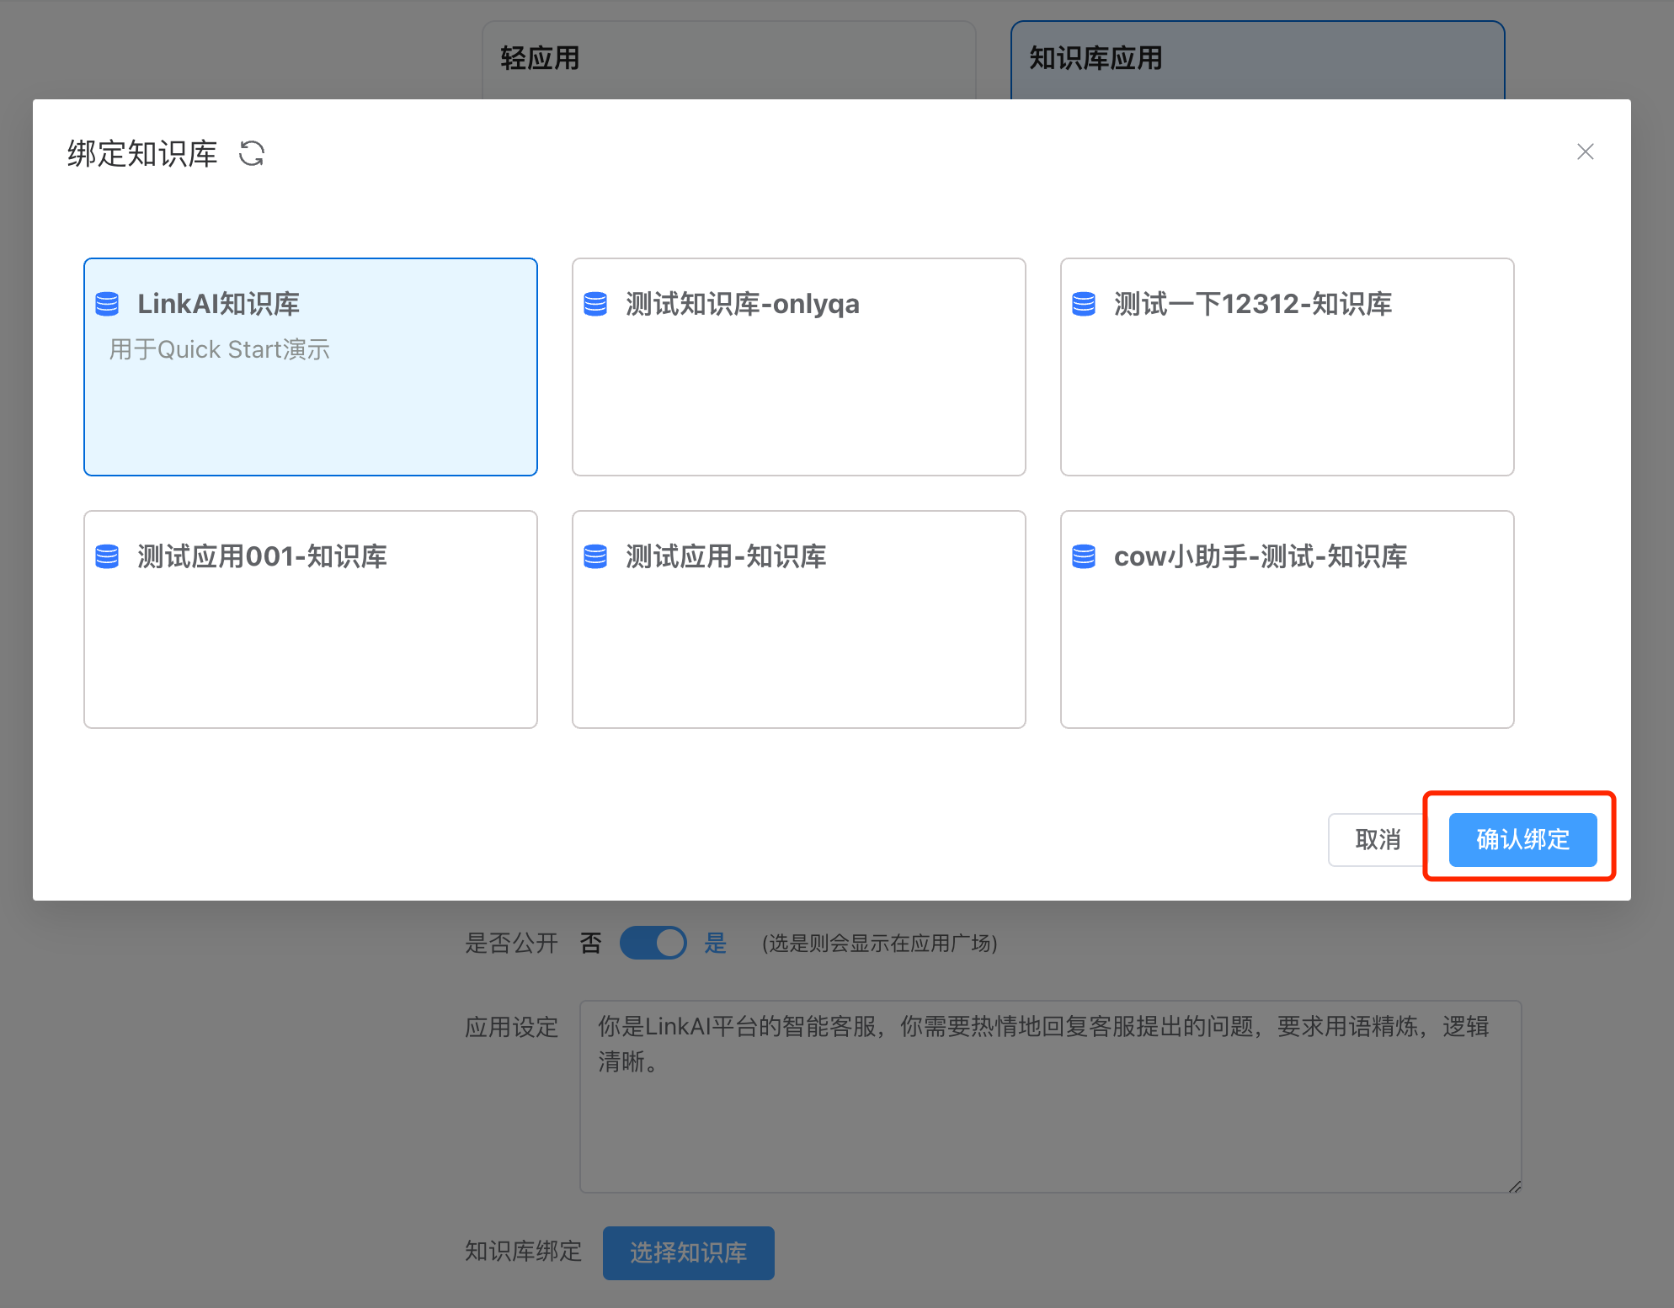1674x1308 pixels.
Task: Click the refresh icon beside 绑定知识库
Action: point(252,153)
